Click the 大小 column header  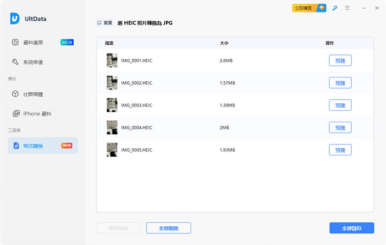[x=224, y=43]
